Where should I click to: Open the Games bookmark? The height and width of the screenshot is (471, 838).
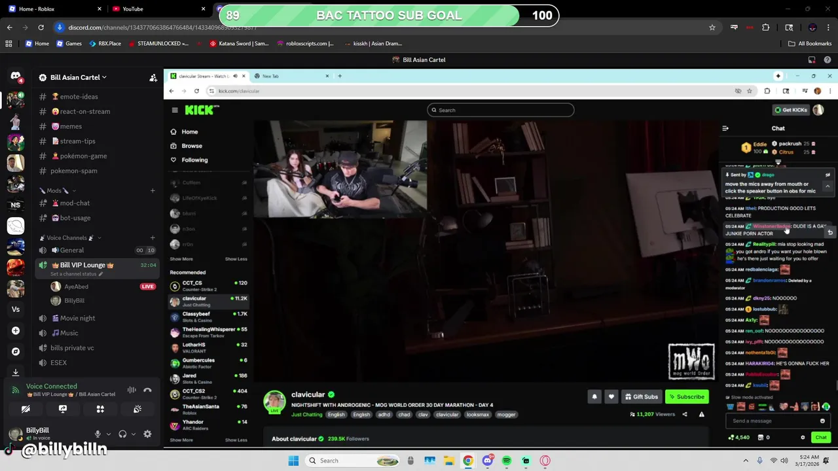tap(69, 43)
